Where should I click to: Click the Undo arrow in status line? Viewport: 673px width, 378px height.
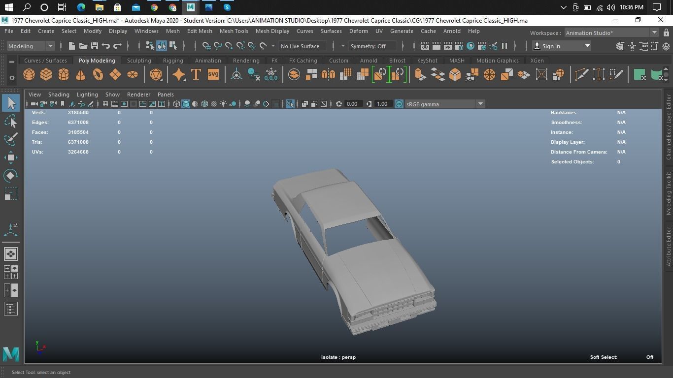point(106,46)
